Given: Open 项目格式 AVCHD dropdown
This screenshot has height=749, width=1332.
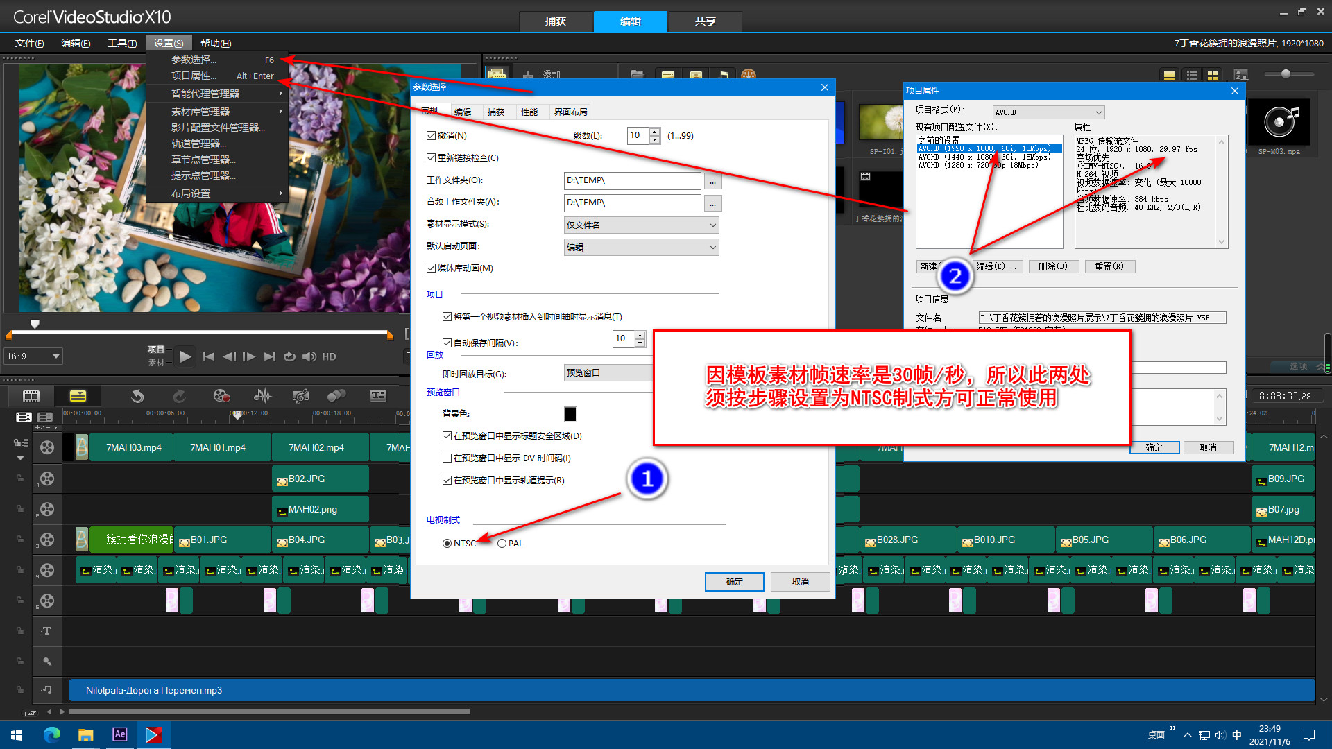Looking at the screenshot, I should pos(1048,112).
